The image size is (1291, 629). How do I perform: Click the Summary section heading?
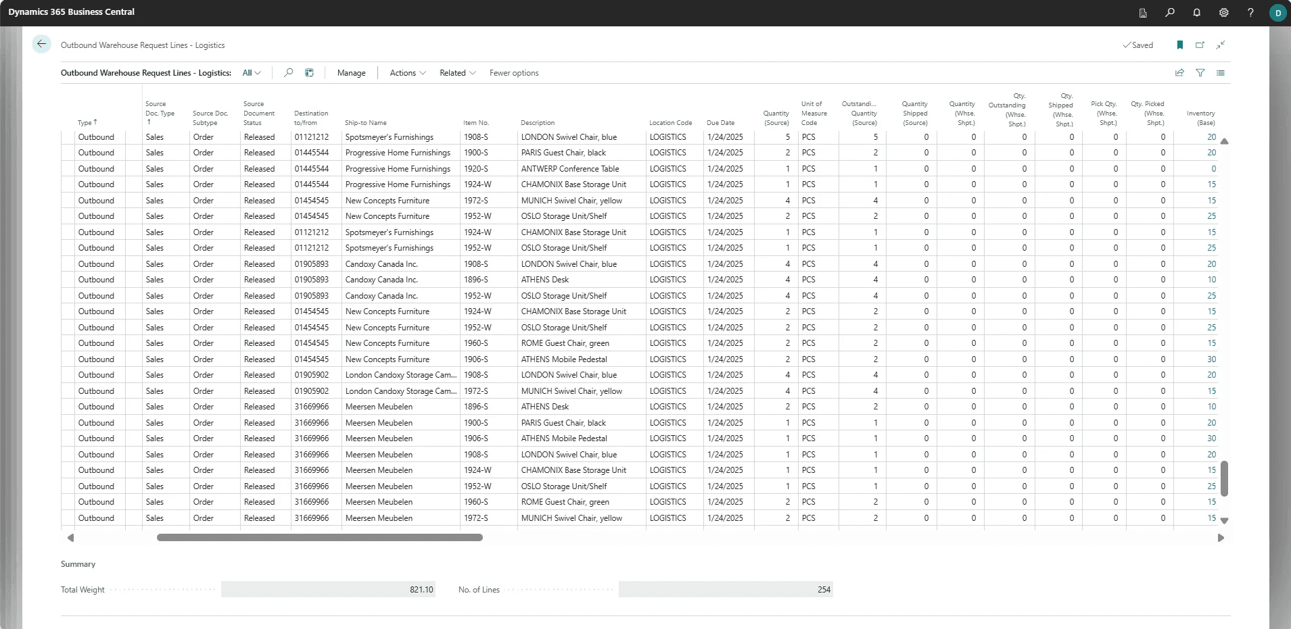(78, 564)
